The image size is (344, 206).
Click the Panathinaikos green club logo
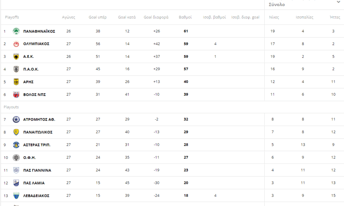[16, 31]
